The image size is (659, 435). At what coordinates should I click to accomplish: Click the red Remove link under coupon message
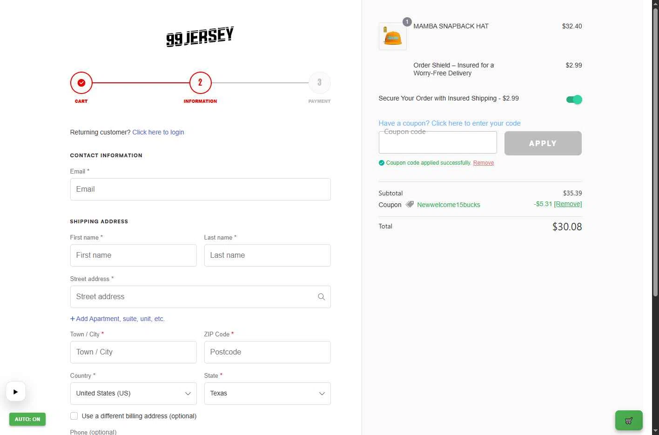(x=484, y=163)
